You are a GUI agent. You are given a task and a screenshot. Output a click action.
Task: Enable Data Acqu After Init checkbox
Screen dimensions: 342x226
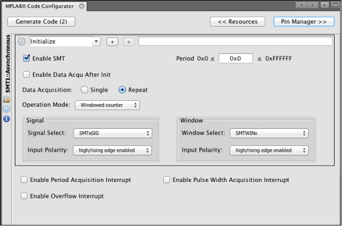click(27, 75)
